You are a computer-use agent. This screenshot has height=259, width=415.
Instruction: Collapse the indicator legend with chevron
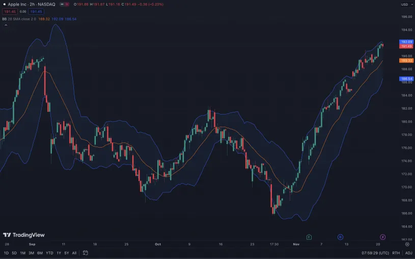tap(6, 25)
